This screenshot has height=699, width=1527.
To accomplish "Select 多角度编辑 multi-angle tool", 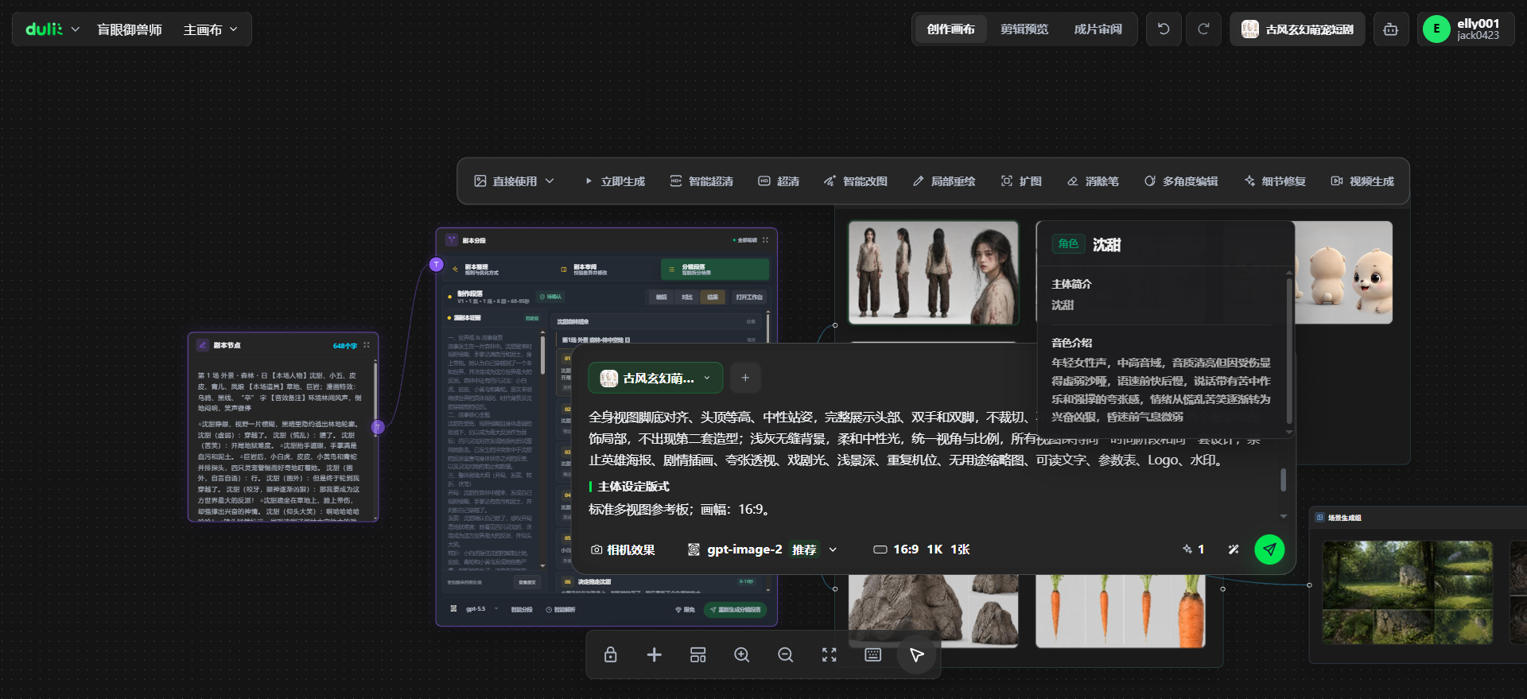I will coord(1181,181).
